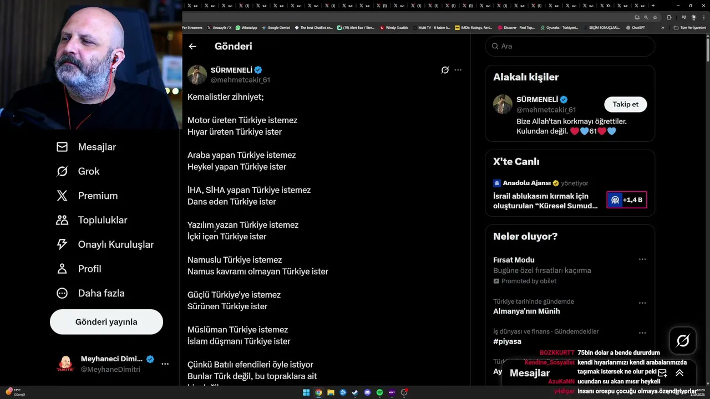710x399 pixels.
Task: Click the @mehmetcakir_61 handle under the post author
Action: point(240,80)
